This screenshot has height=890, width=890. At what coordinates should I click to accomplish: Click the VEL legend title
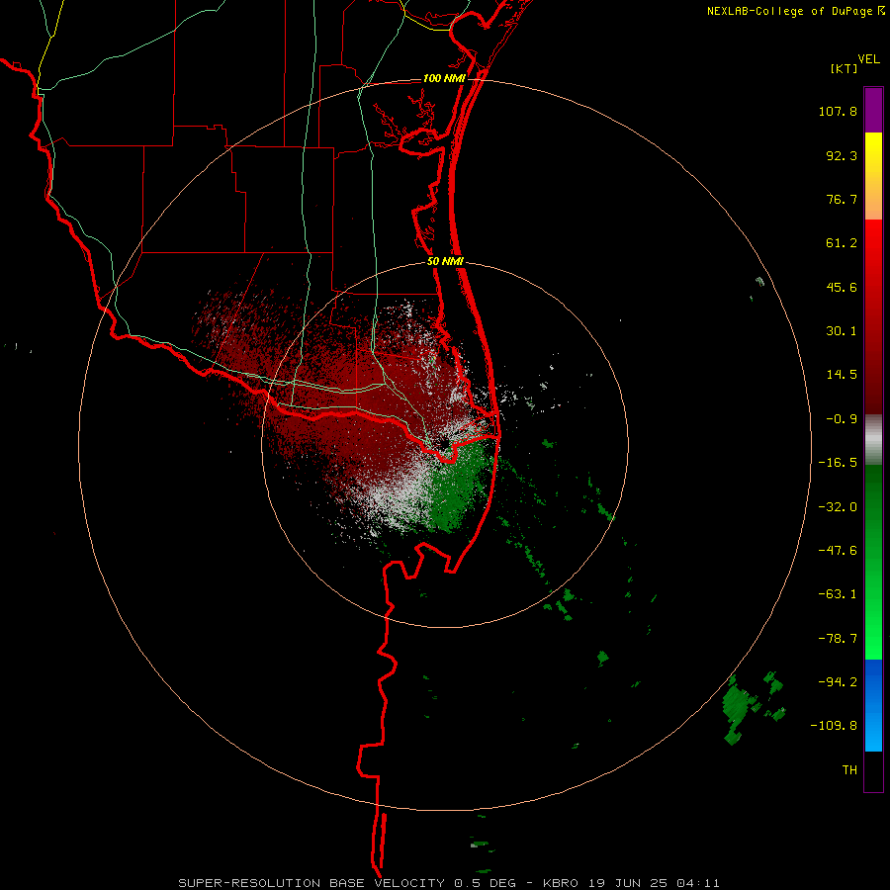click(x=868, y=59)
